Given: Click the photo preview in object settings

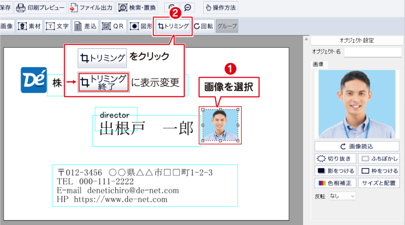Looking at the screenshot, I should (357, 104).
